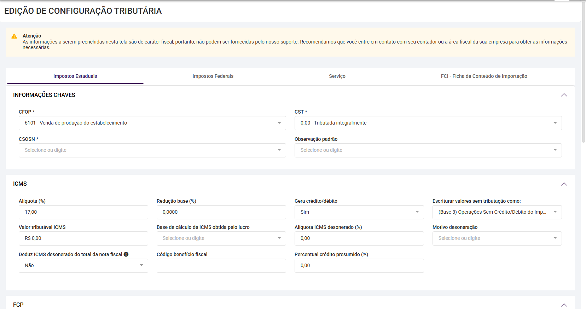This screenshot has height=311, width=586.
Task: Click the 'Código benefício fiscal' field label
Action: (182, 254)
